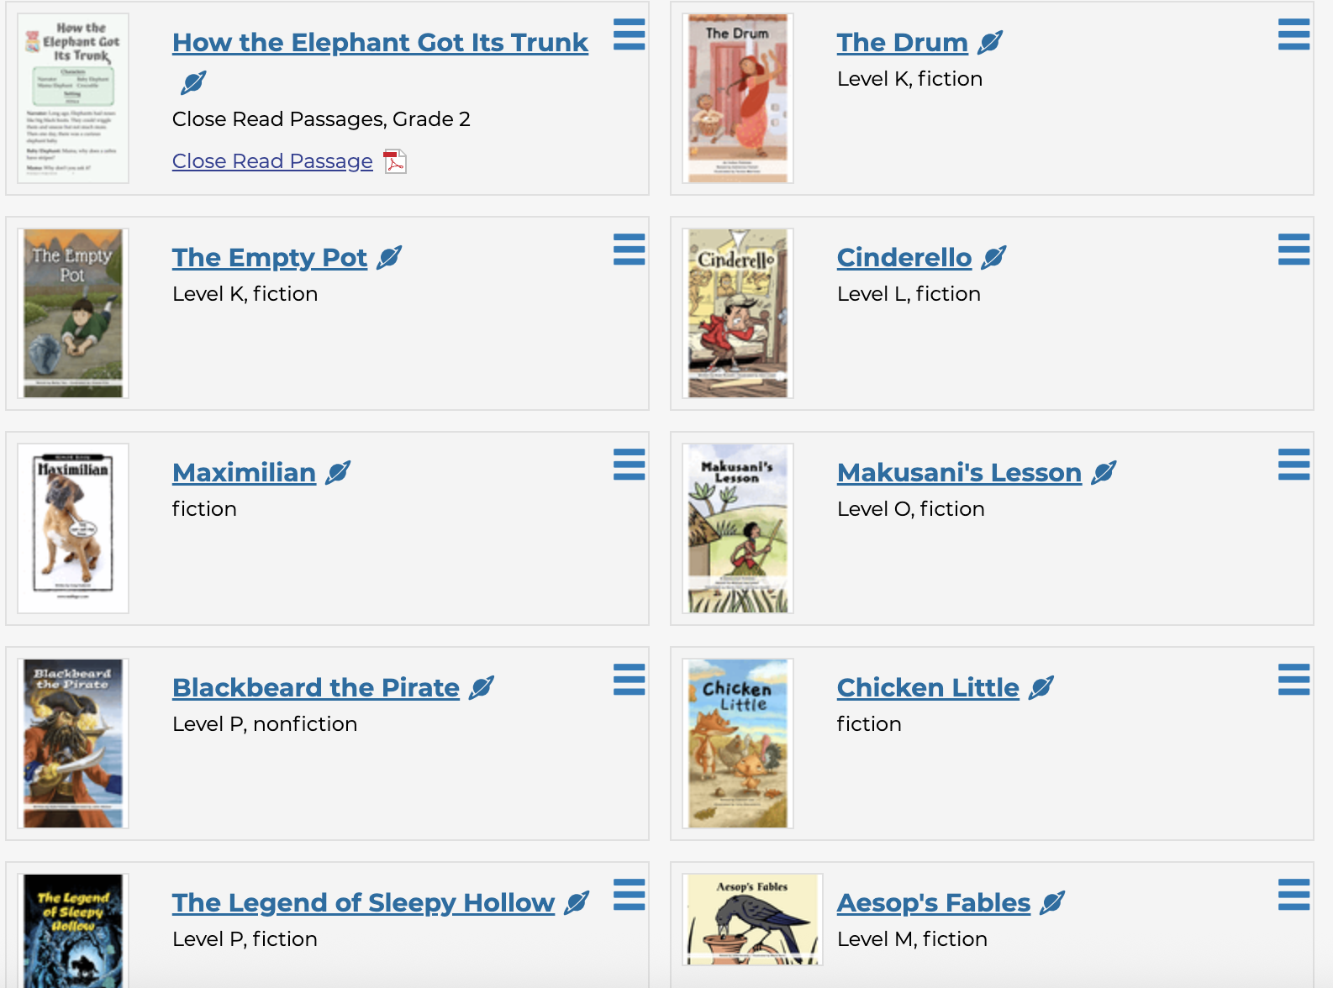This screenshot has width=1333, height=988.
Task: Open the Close Read Passage link
Action: click(x=272, y=161)
